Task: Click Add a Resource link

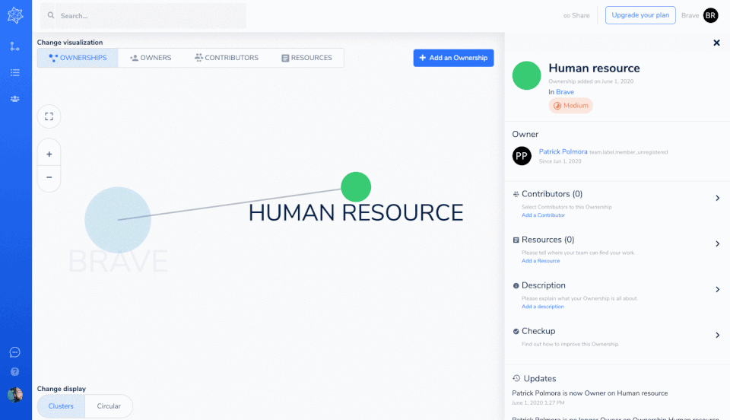Action: [541, 261]
